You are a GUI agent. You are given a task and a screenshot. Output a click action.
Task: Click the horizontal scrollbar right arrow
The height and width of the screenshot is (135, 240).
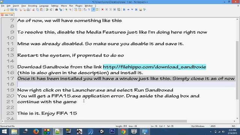[234, 121]
